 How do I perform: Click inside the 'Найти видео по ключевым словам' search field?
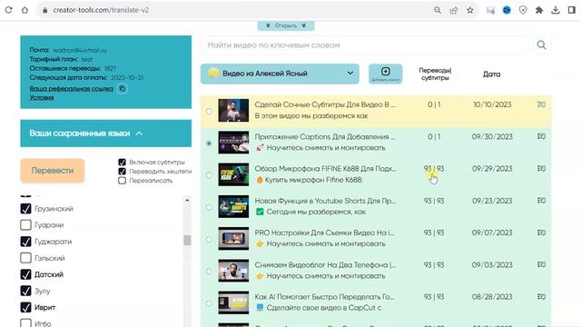tap(365, 45)
